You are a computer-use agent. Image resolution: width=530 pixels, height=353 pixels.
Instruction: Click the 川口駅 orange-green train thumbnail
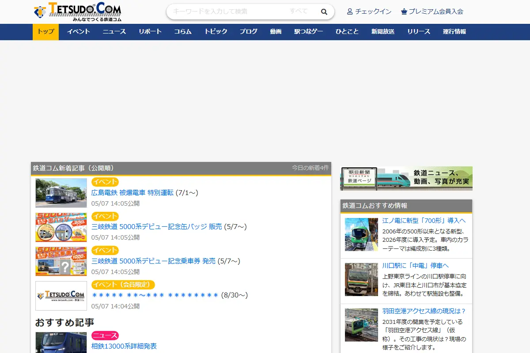coord(361,280)
